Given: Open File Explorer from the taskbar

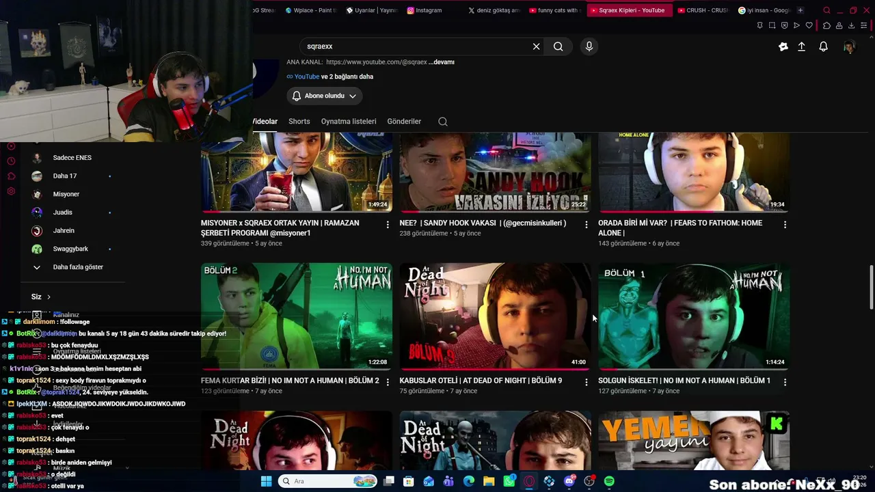Looking at the screenshot, I should coord(489,481).
